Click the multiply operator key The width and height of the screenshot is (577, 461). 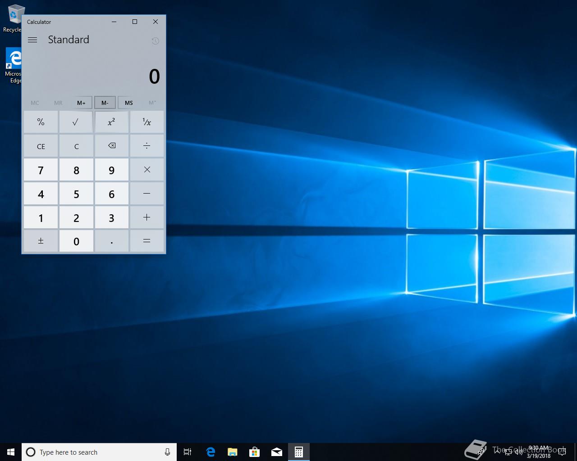147,170
